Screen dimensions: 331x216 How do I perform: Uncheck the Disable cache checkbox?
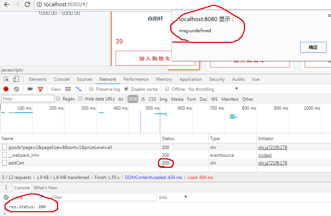click(126, 89)
